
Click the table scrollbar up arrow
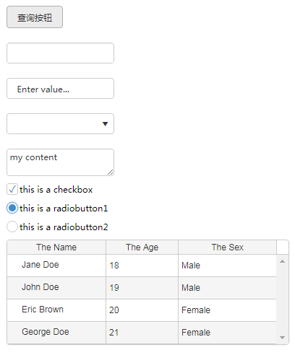point(282,261)
